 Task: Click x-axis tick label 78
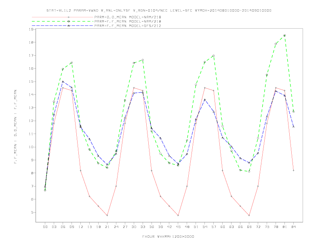(x=276, y=227)
